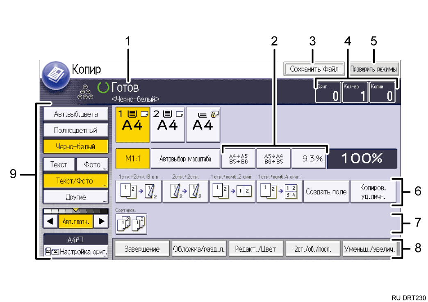Increase density with the right arrow
Viewport: 428px width, 302px height.
coord(100,222)
